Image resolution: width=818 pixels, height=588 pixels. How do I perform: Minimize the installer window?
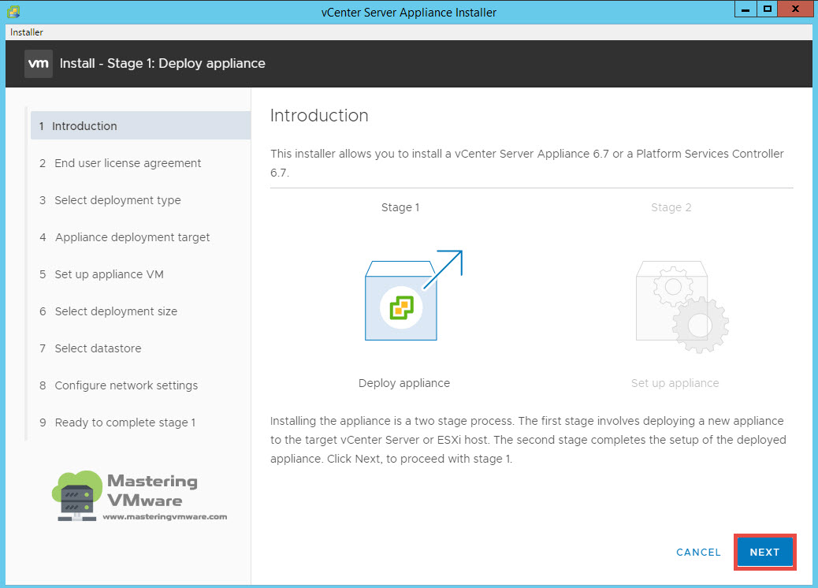tap(745, 9)
